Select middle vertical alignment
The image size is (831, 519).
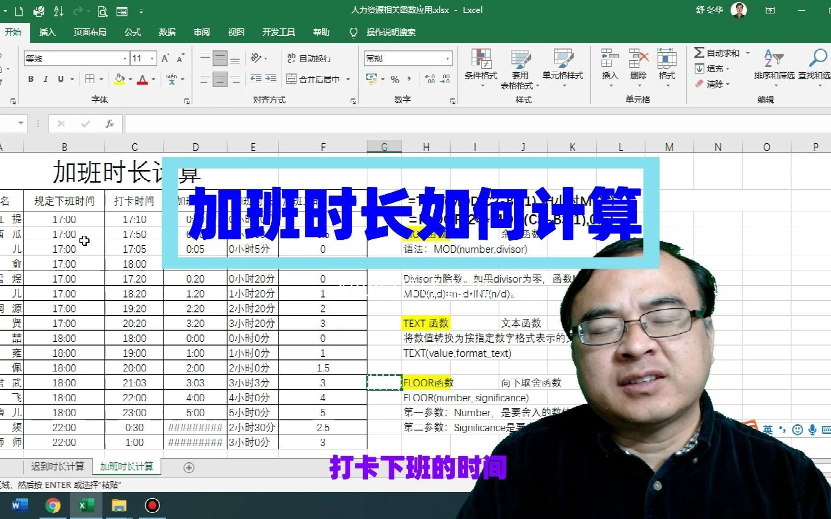pyautogui.click(x=220, y=58)
